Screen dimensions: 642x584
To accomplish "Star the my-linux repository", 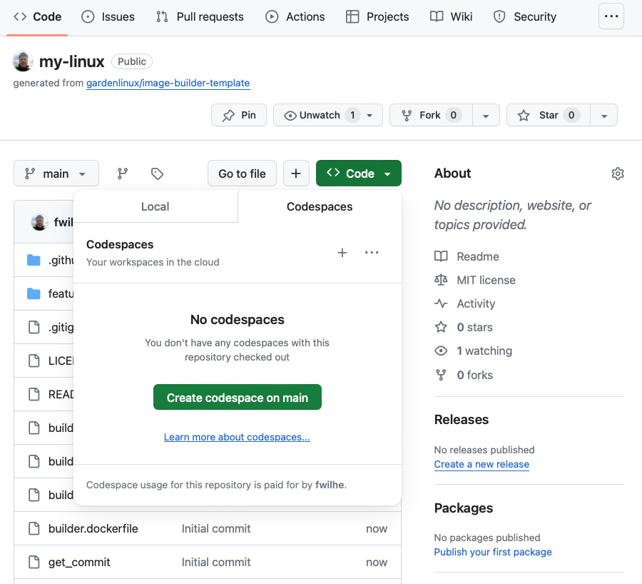I will point(549,115).
